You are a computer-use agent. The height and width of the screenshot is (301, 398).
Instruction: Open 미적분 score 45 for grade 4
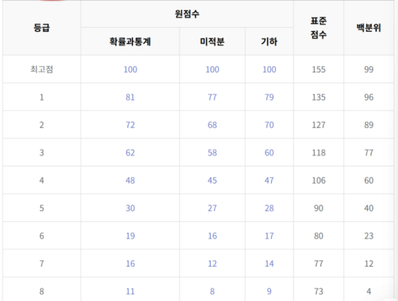tap(212, 180)
